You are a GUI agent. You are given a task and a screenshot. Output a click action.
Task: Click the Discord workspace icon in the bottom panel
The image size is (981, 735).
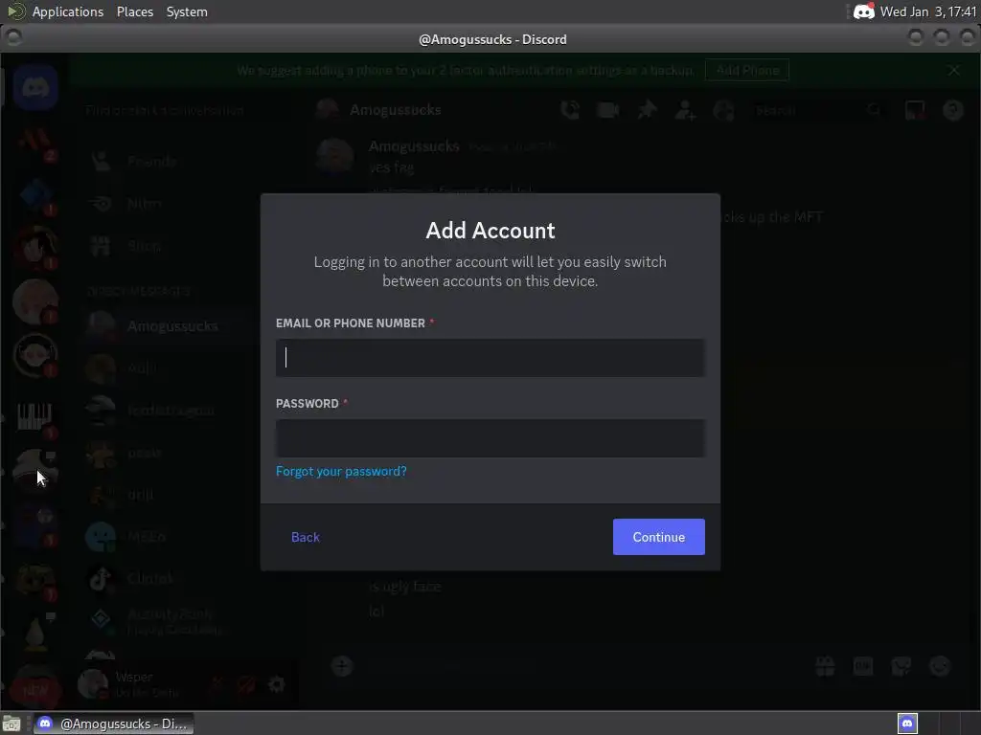(907, 724)
